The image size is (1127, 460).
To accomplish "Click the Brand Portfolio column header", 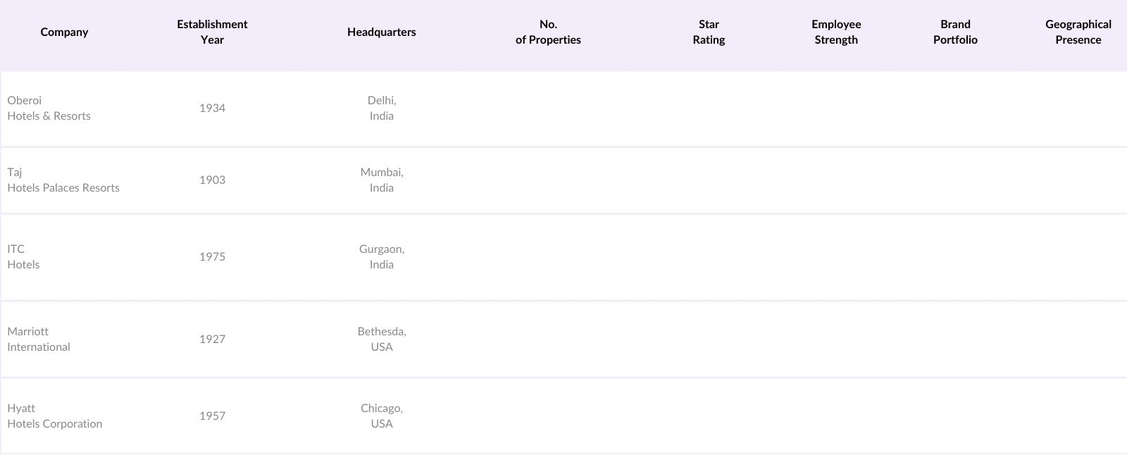I will pyautogui.click(x=955, y=32).
